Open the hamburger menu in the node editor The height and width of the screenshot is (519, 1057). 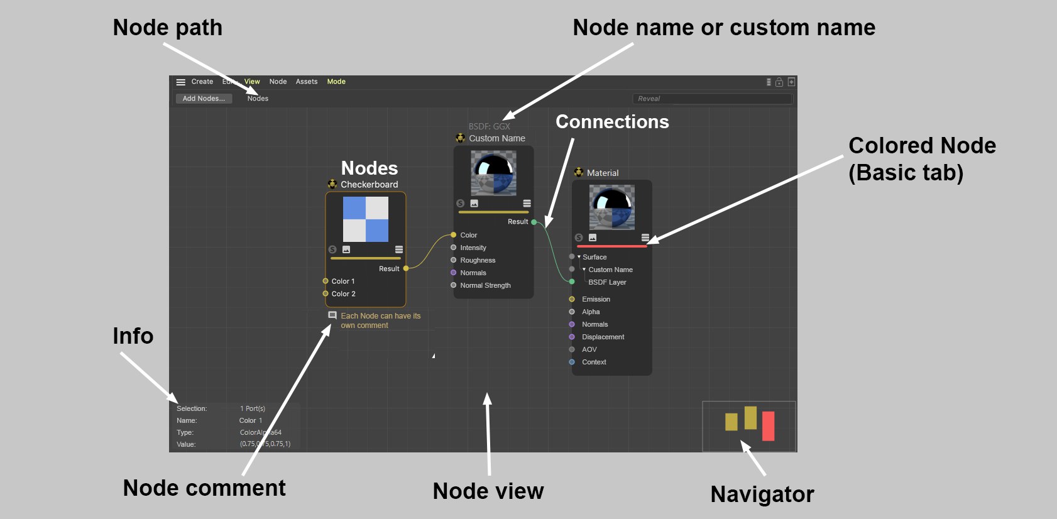180,82
